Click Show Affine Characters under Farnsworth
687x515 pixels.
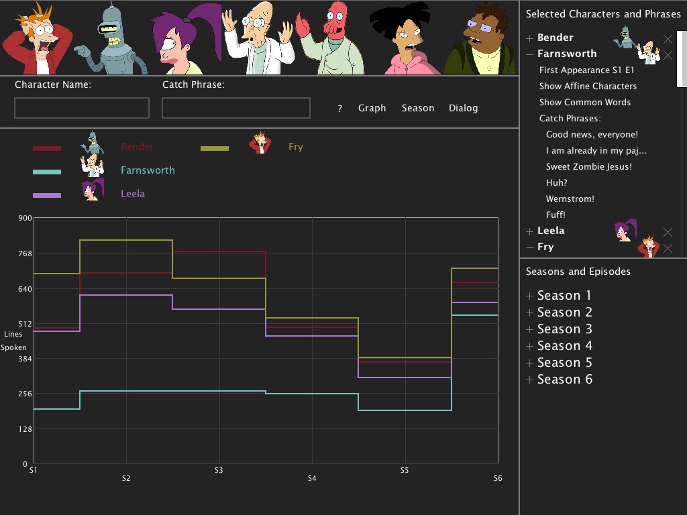(x=588, y=87)
